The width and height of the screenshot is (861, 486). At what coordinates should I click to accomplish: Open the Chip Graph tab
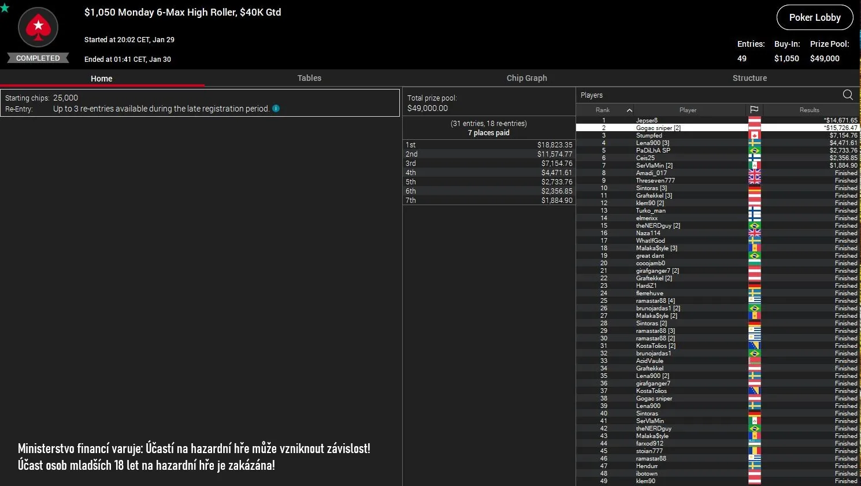point(526,78)
